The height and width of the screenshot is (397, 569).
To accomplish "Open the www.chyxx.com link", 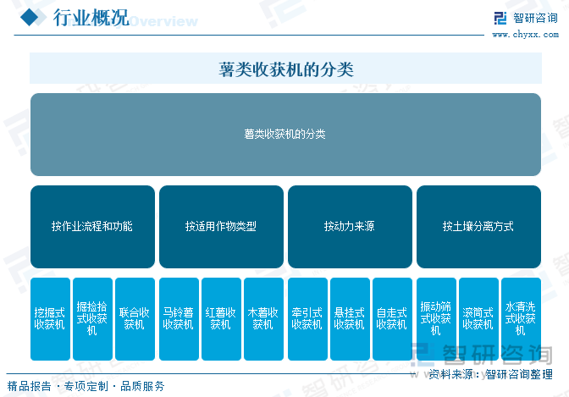I will click(525, 35).
